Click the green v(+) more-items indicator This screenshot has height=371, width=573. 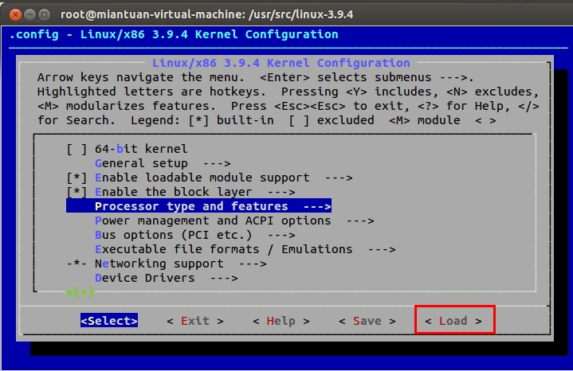pyautogui.click(x=80, y=292)
